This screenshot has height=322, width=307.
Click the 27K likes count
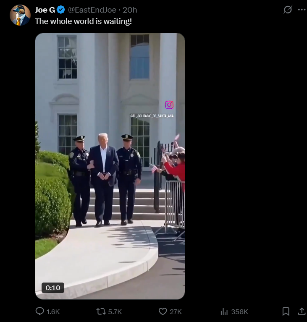pos(176,312)
